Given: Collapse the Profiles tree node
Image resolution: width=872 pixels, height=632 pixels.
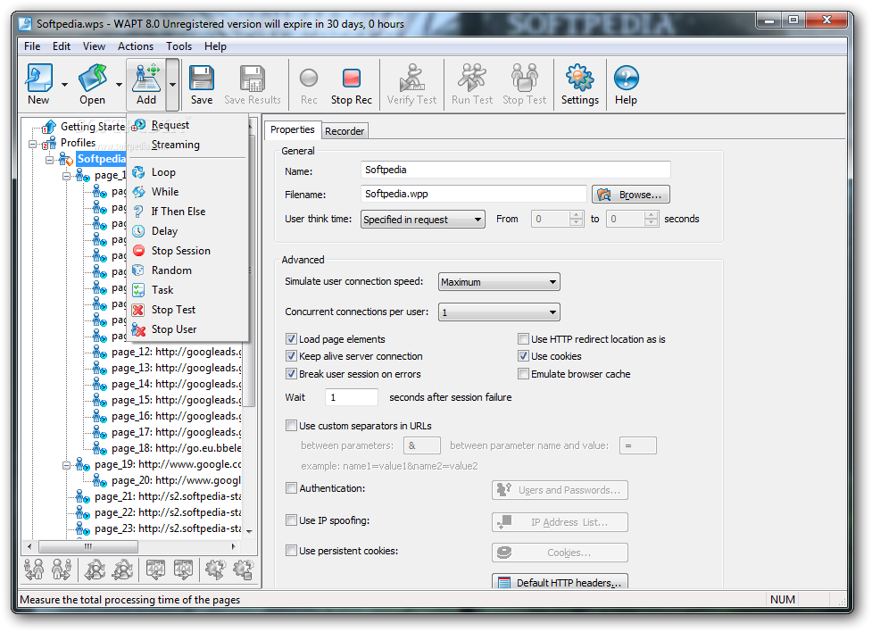Looking at the screenshot, I should click(32, 144).
